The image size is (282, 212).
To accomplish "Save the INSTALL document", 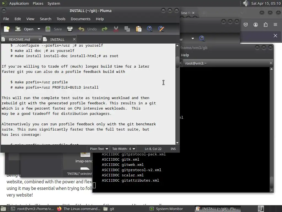I will [x=53, y=29].
